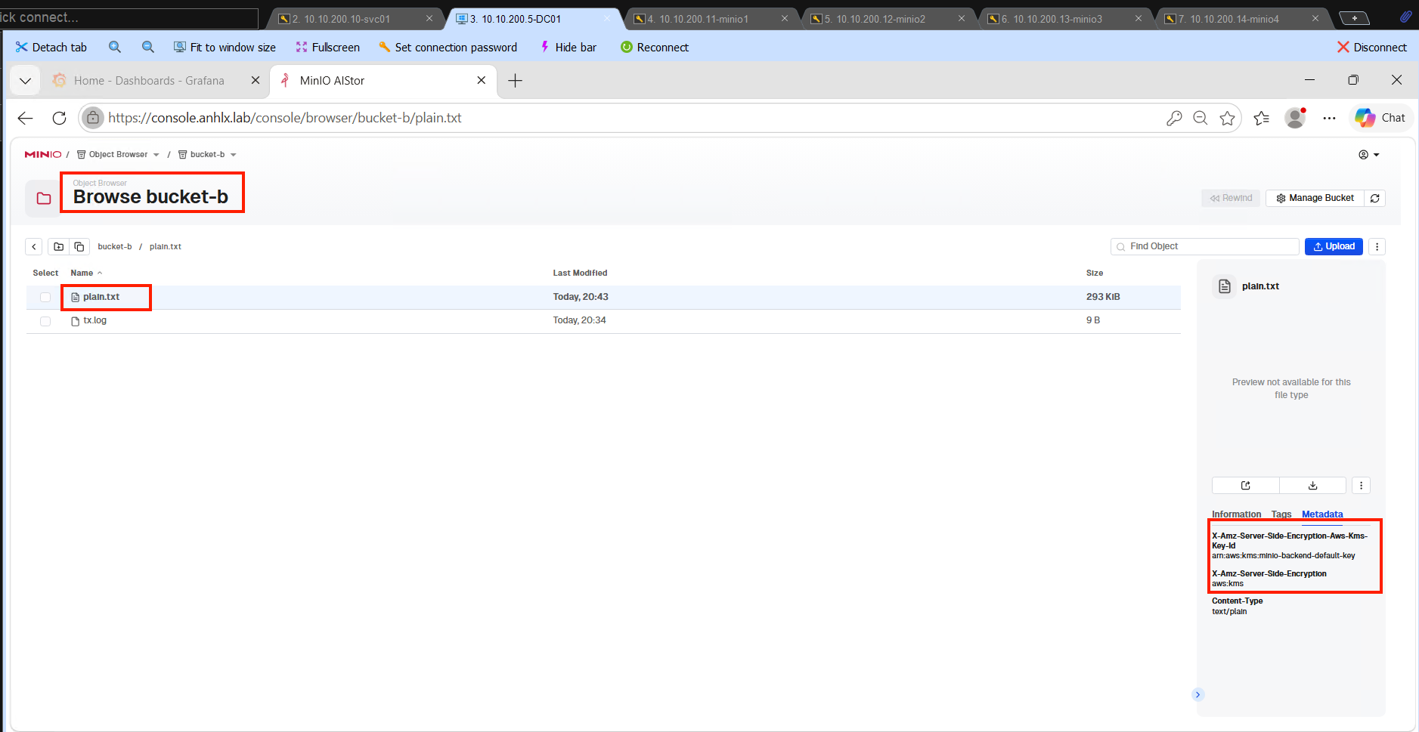
Task: Refresh bucket with the reload icon
Action: 1375,198
